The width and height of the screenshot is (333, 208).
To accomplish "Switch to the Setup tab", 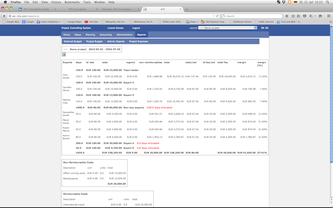I will click(78, 34).
